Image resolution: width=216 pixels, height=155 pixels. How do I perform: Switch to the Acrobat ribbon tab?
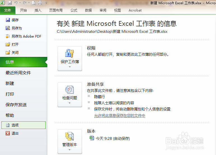point(135,10)
